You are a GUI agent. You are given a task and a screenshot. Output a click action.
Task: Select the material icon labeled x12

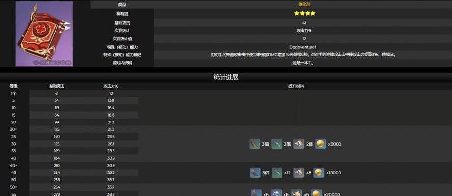pos(277,172)
